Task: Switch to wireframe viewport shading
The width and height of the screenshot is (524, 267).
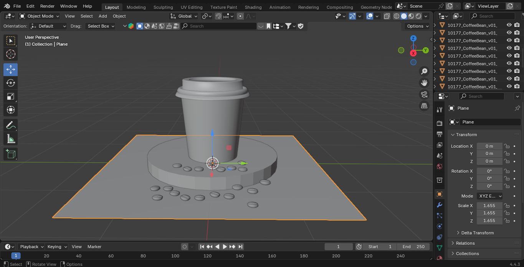Action: tap(397, 16)
